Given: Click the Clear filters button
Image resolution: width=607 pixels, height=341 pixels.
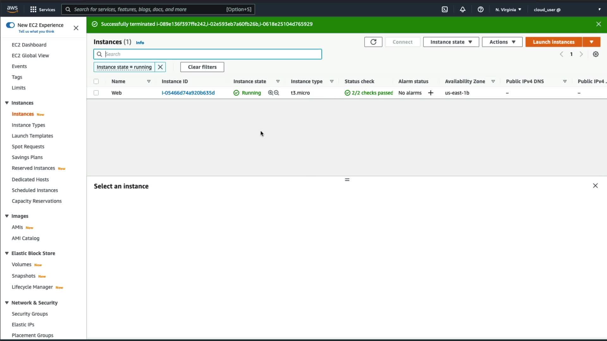Looking at the screenshot, I should pyautogui.click(x=202, y=67).
